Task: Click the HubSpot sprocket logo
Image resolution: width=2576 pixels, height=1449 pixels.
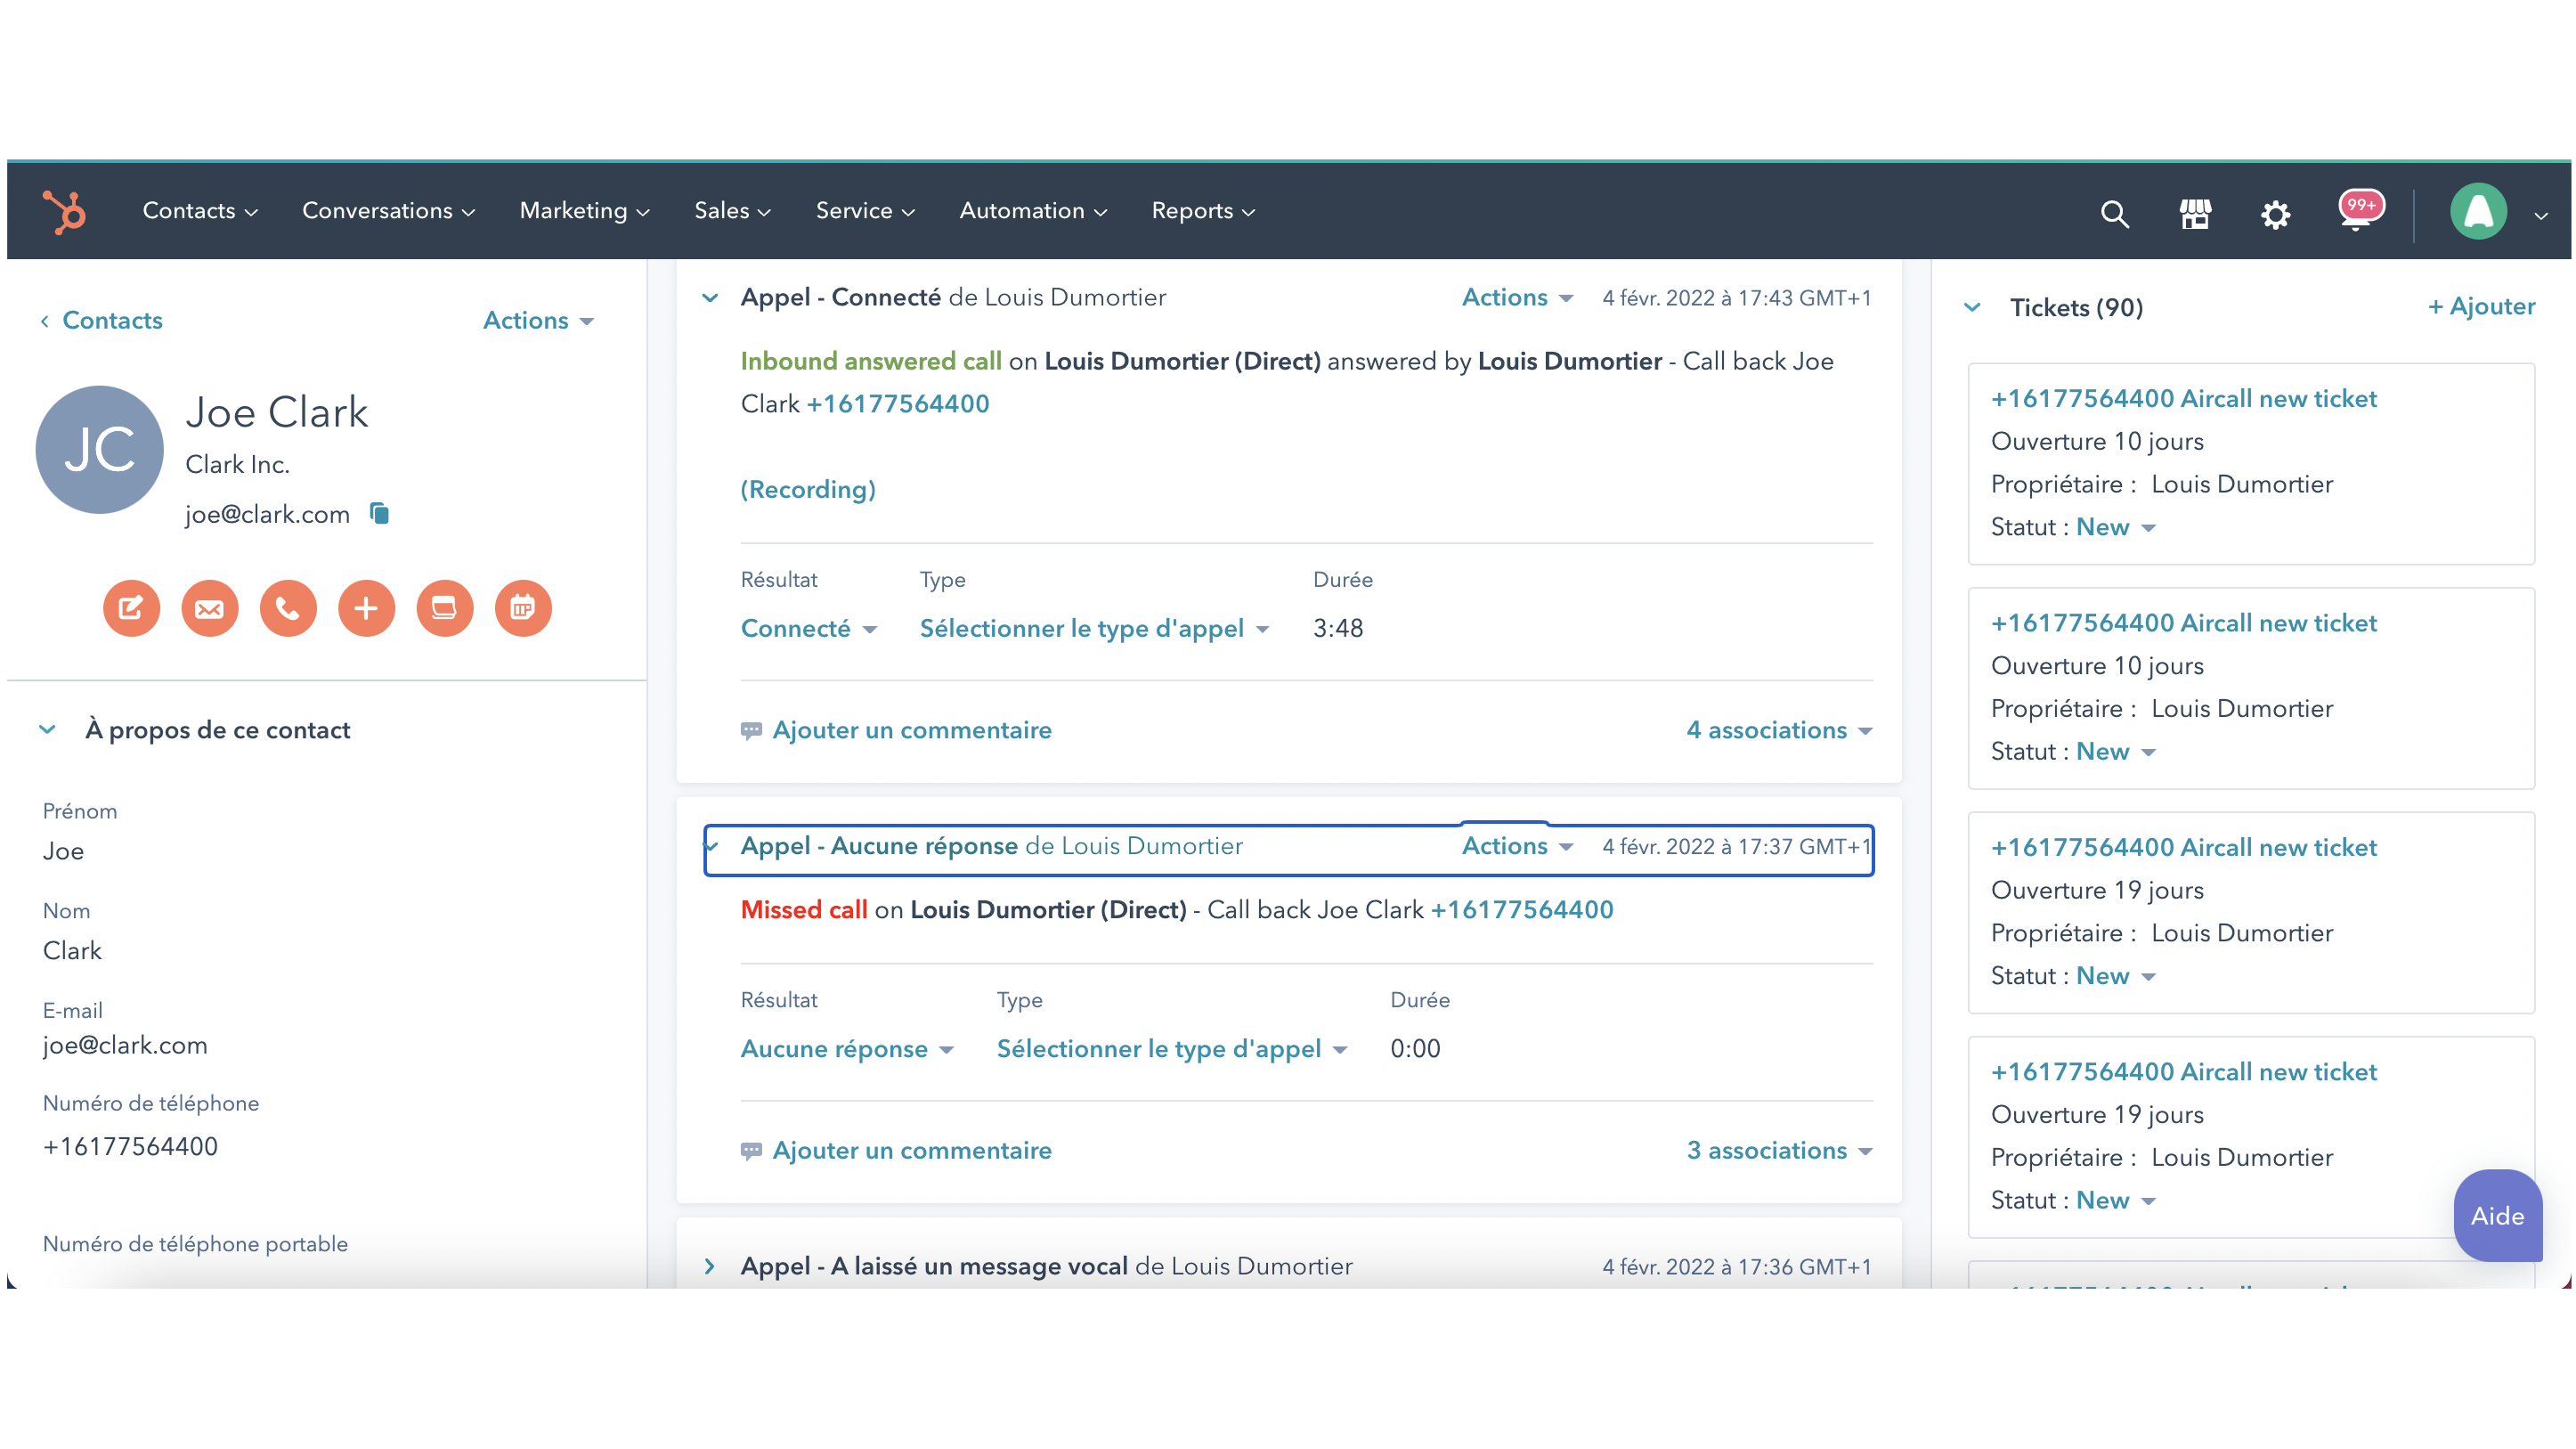Action: [65, 211]
